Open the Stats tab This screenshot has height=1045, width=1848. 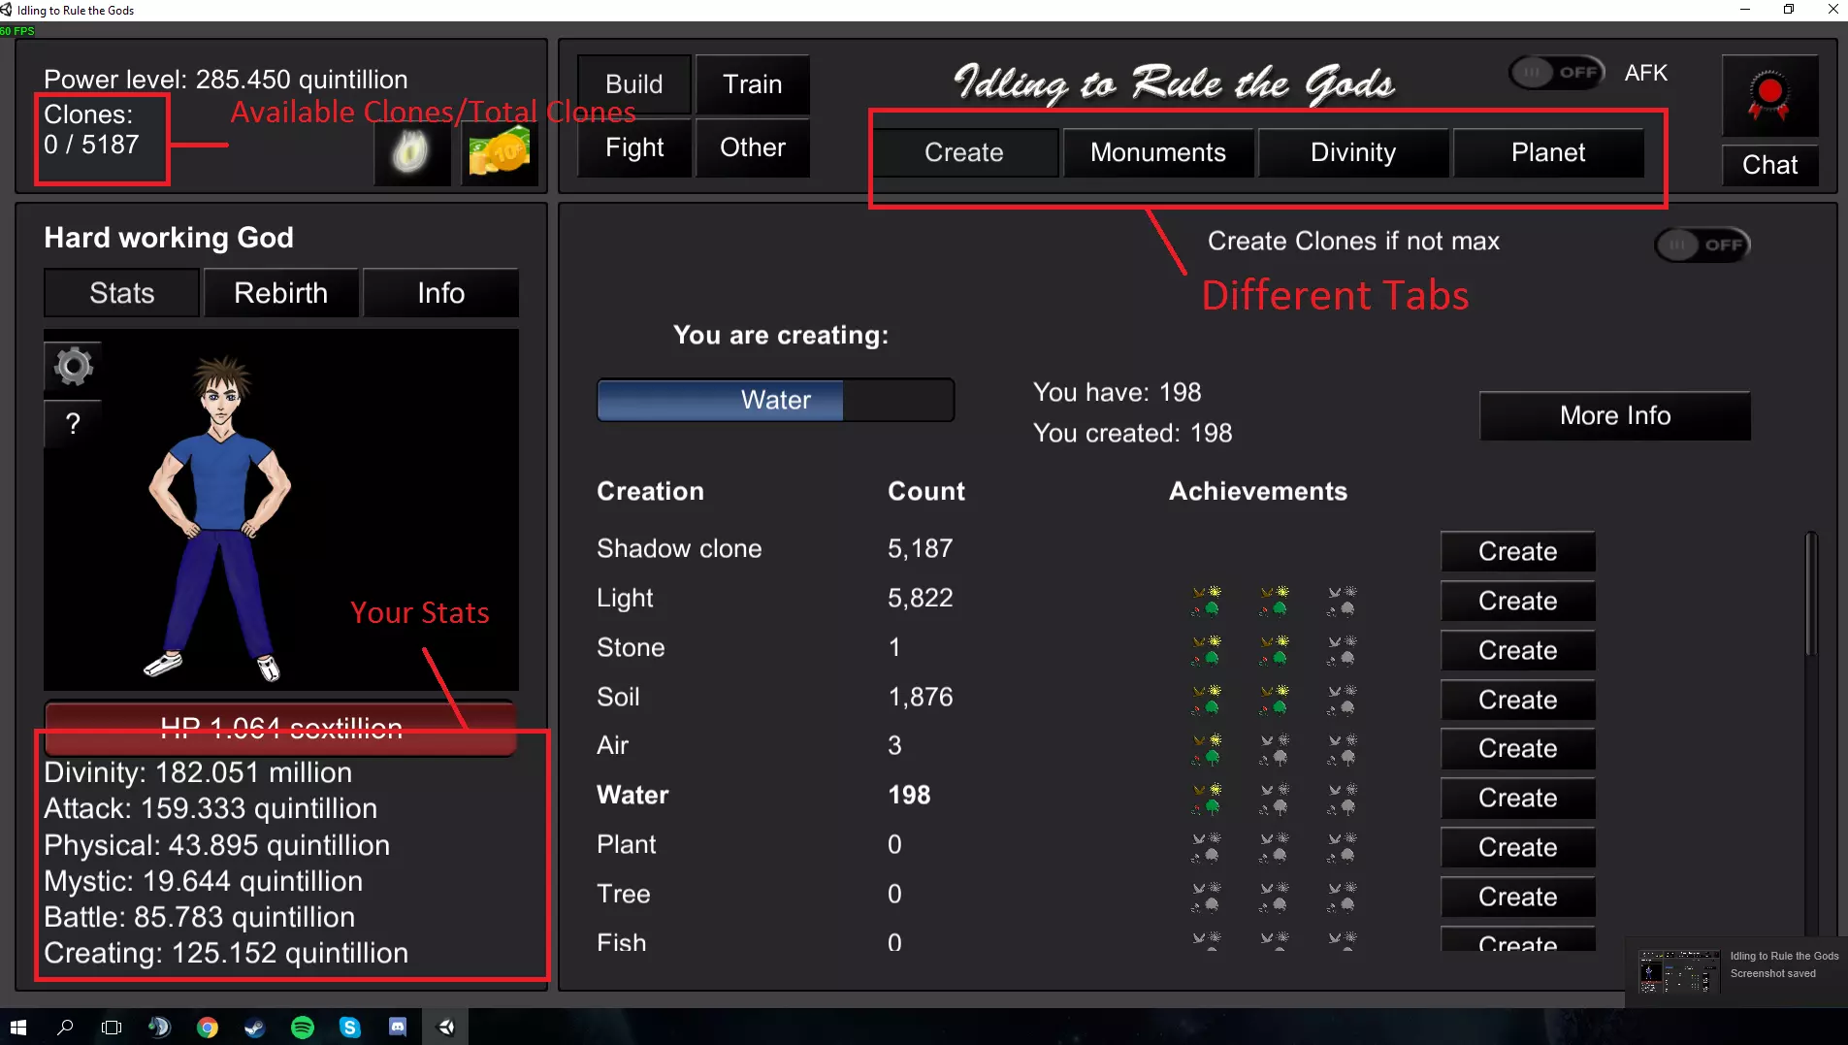point(122,293)
